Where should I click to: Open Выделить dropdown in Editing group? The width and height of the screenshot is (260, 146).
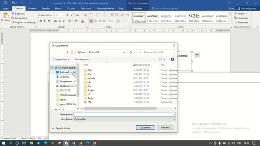click(x=242, y=22)
